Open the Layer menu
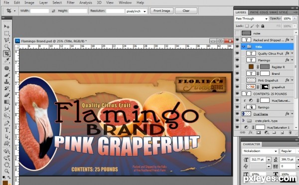Screen dimensions: 299x185 [x=43, y=2]
